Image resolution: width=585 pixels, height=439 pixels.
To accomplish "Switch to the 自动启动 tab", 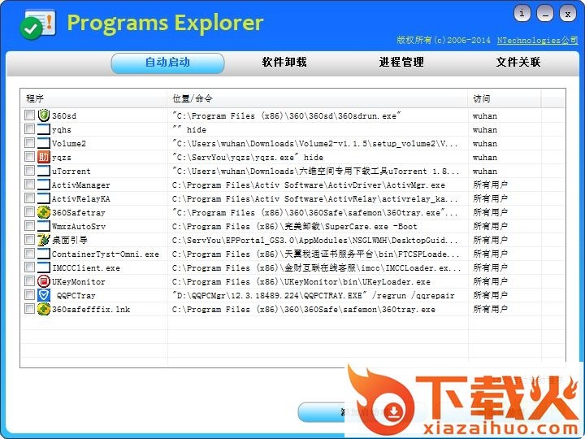I will 167,63.
